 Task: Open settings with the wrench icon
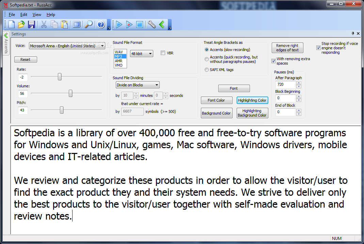(x=152, y=24)
